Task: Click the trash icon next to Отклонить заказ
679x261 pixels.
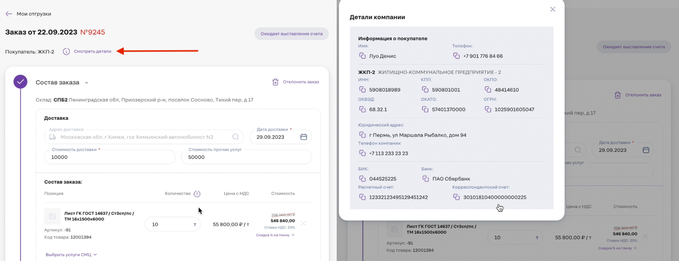Action: click(275, 82)
